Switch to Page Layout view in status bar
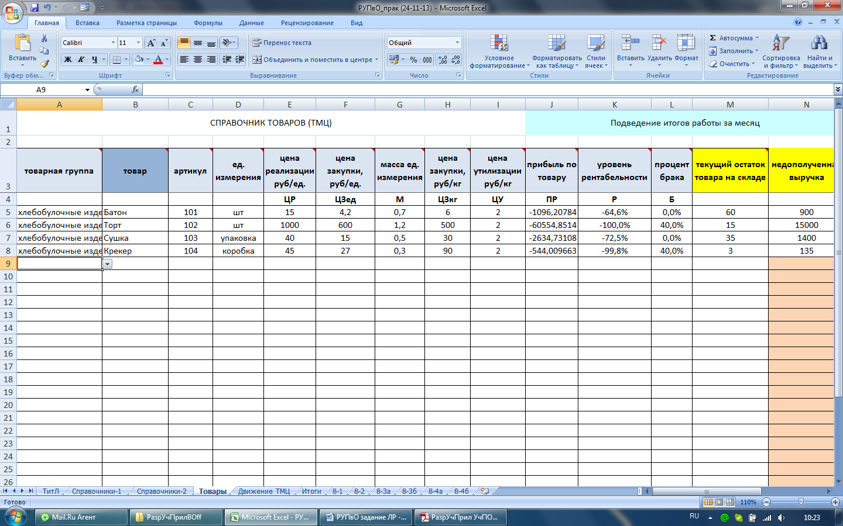Screen dimensions: 843x526 719,502
